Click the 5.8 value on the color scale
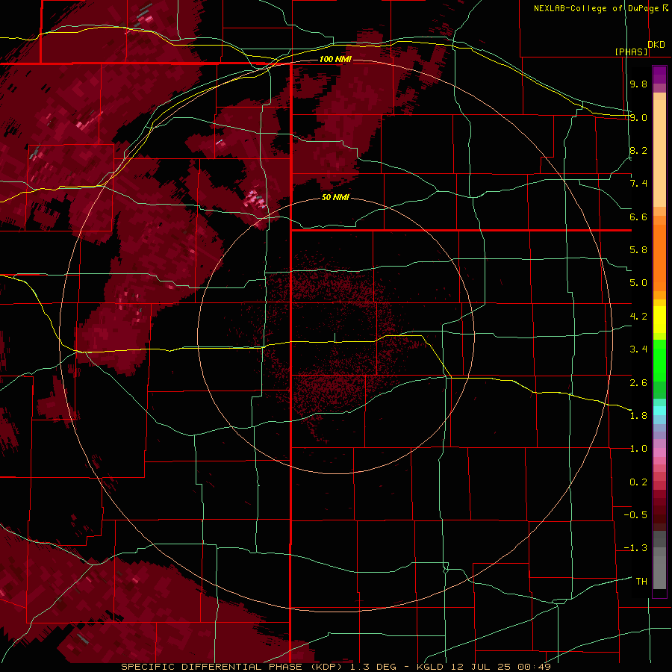672x672 pixels. point(638,250)
